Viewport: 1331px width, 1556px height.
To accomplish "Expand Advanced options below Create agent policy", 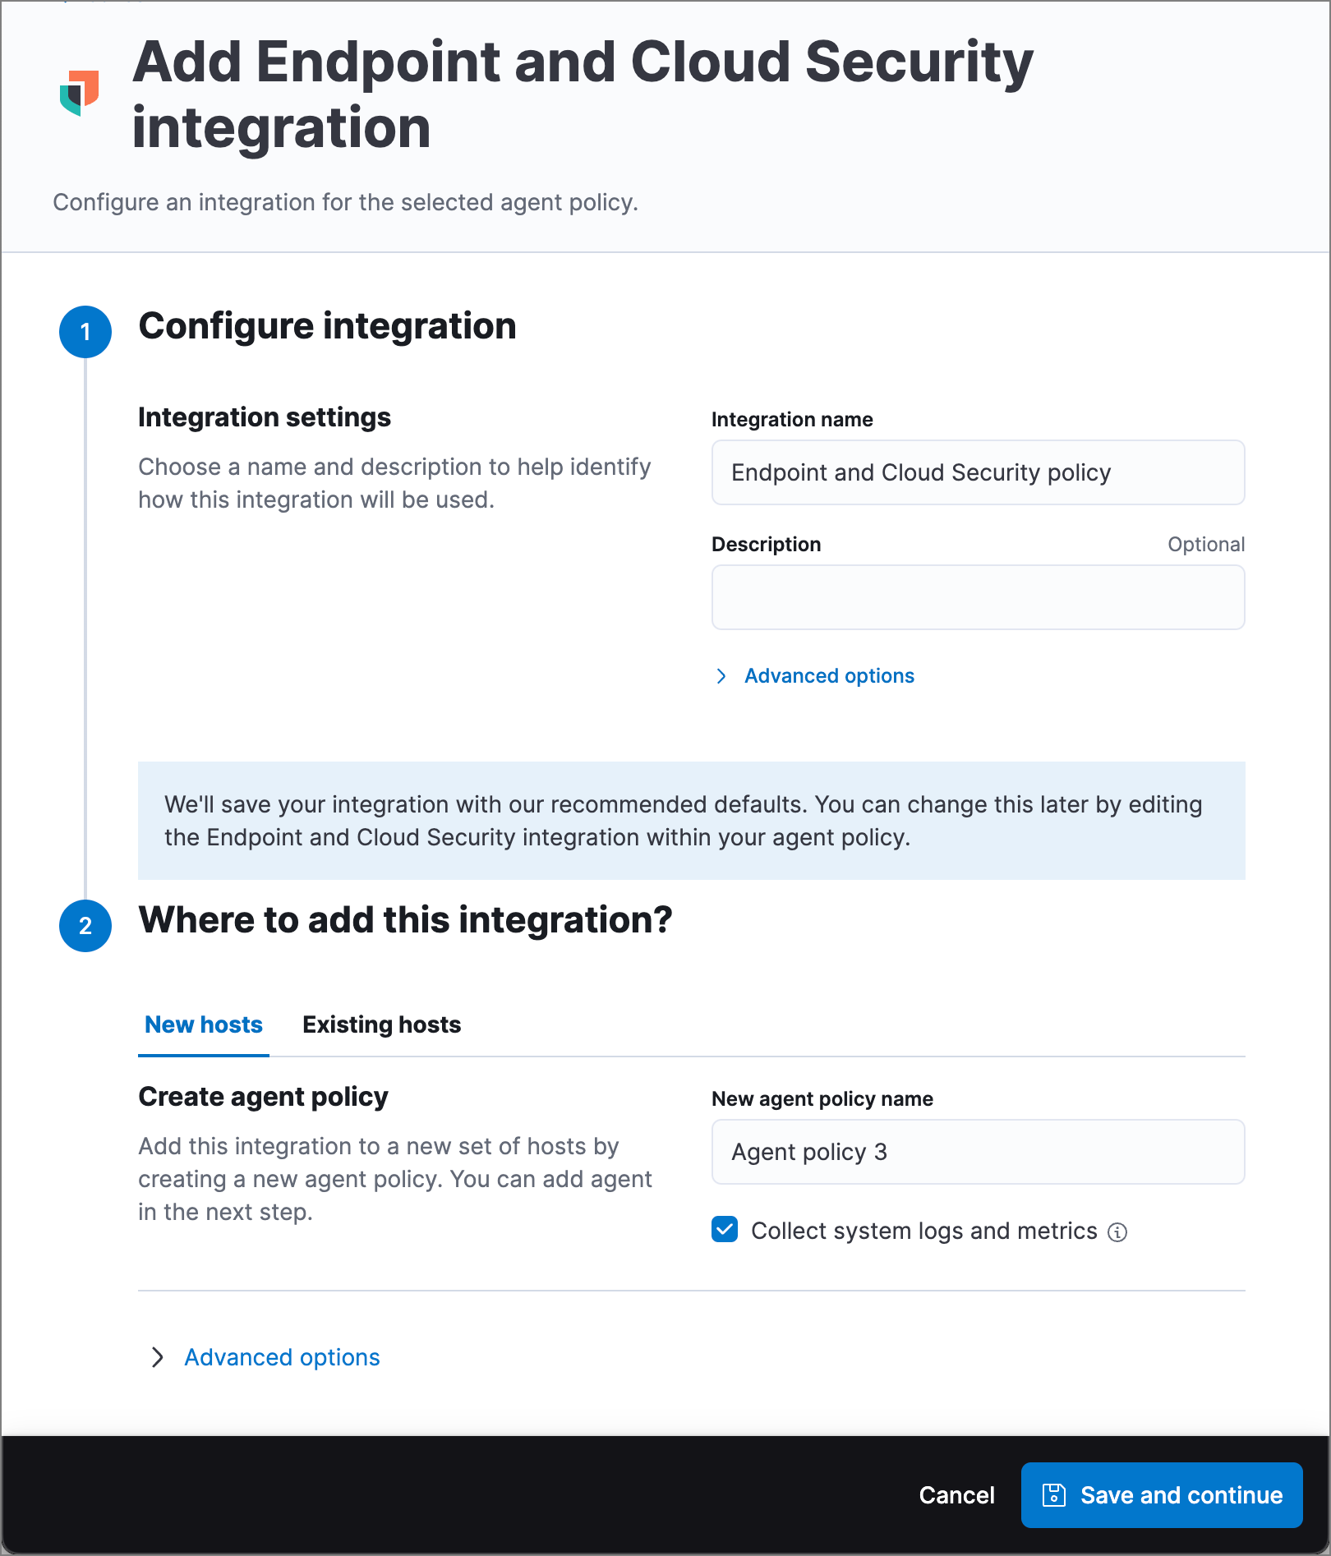I will pos(282,1356).
